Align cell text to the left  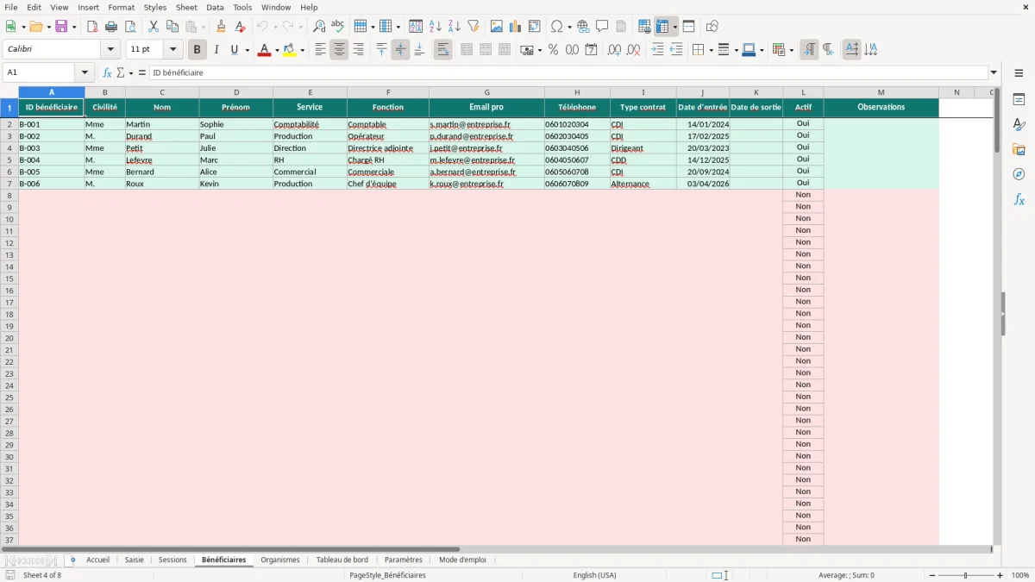click(320, 50)
